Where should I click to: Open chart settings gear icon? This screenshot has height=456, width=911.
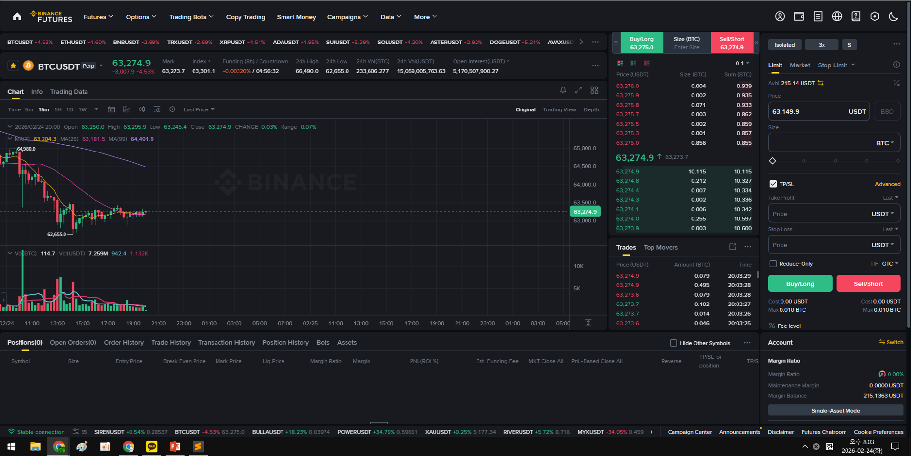tap(172, 109)
